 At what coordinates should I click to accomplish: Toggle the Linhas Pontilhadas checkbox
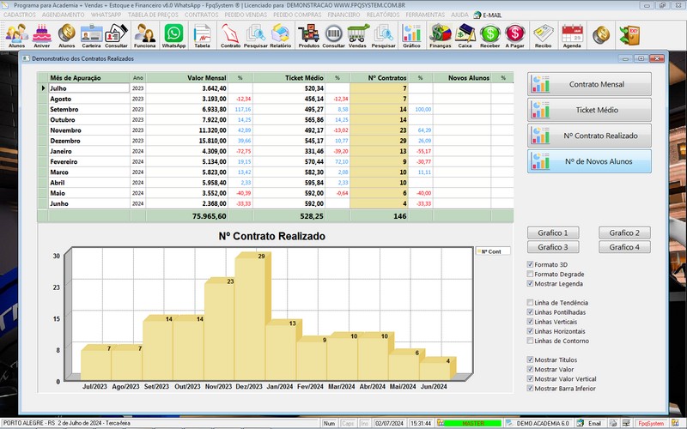click(x=530, y=312)
